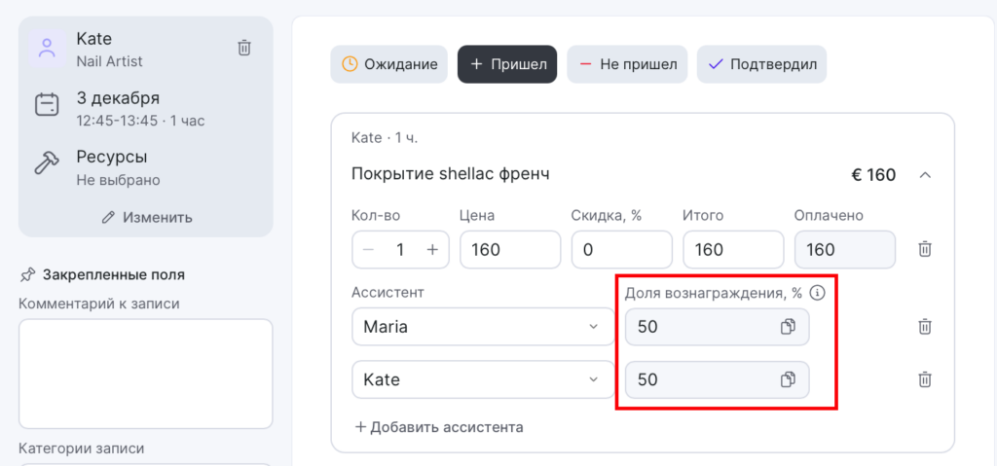Copy Maria's reward share percentage

click(788, 327)
